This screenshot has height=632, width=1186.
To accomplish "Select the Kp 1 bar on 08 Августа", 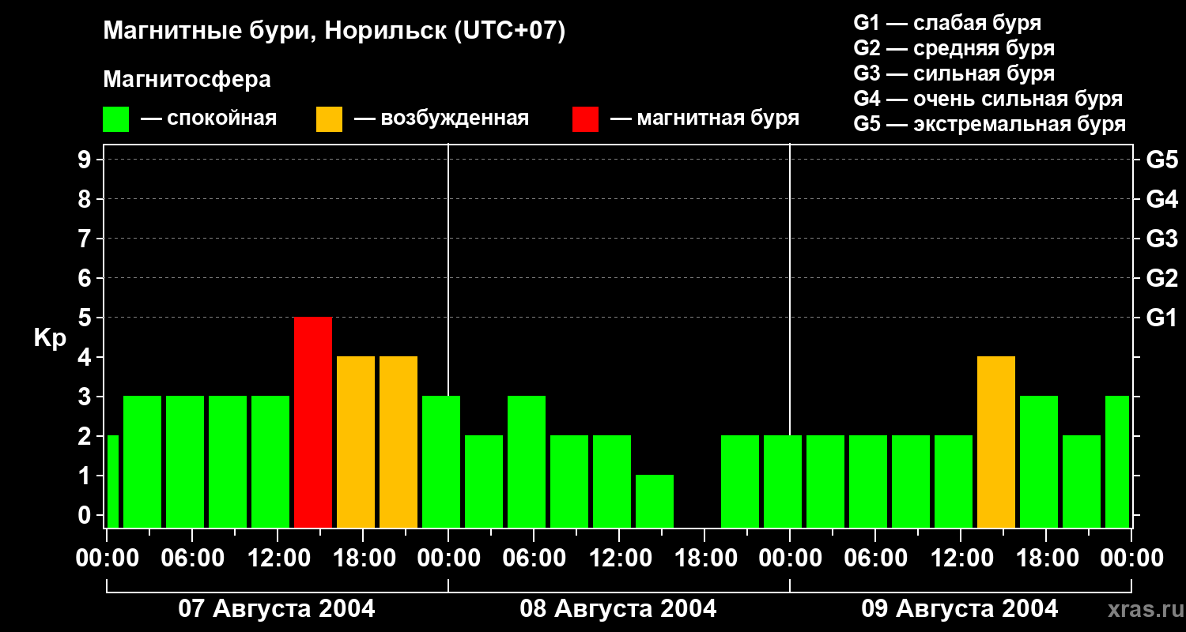I will [x=655, y=501].
